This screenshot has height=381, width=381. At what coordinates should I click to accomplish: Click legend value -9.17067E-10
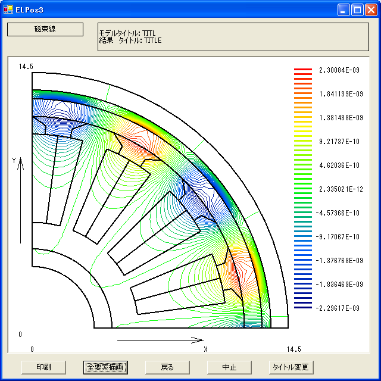tap(338, 237)
